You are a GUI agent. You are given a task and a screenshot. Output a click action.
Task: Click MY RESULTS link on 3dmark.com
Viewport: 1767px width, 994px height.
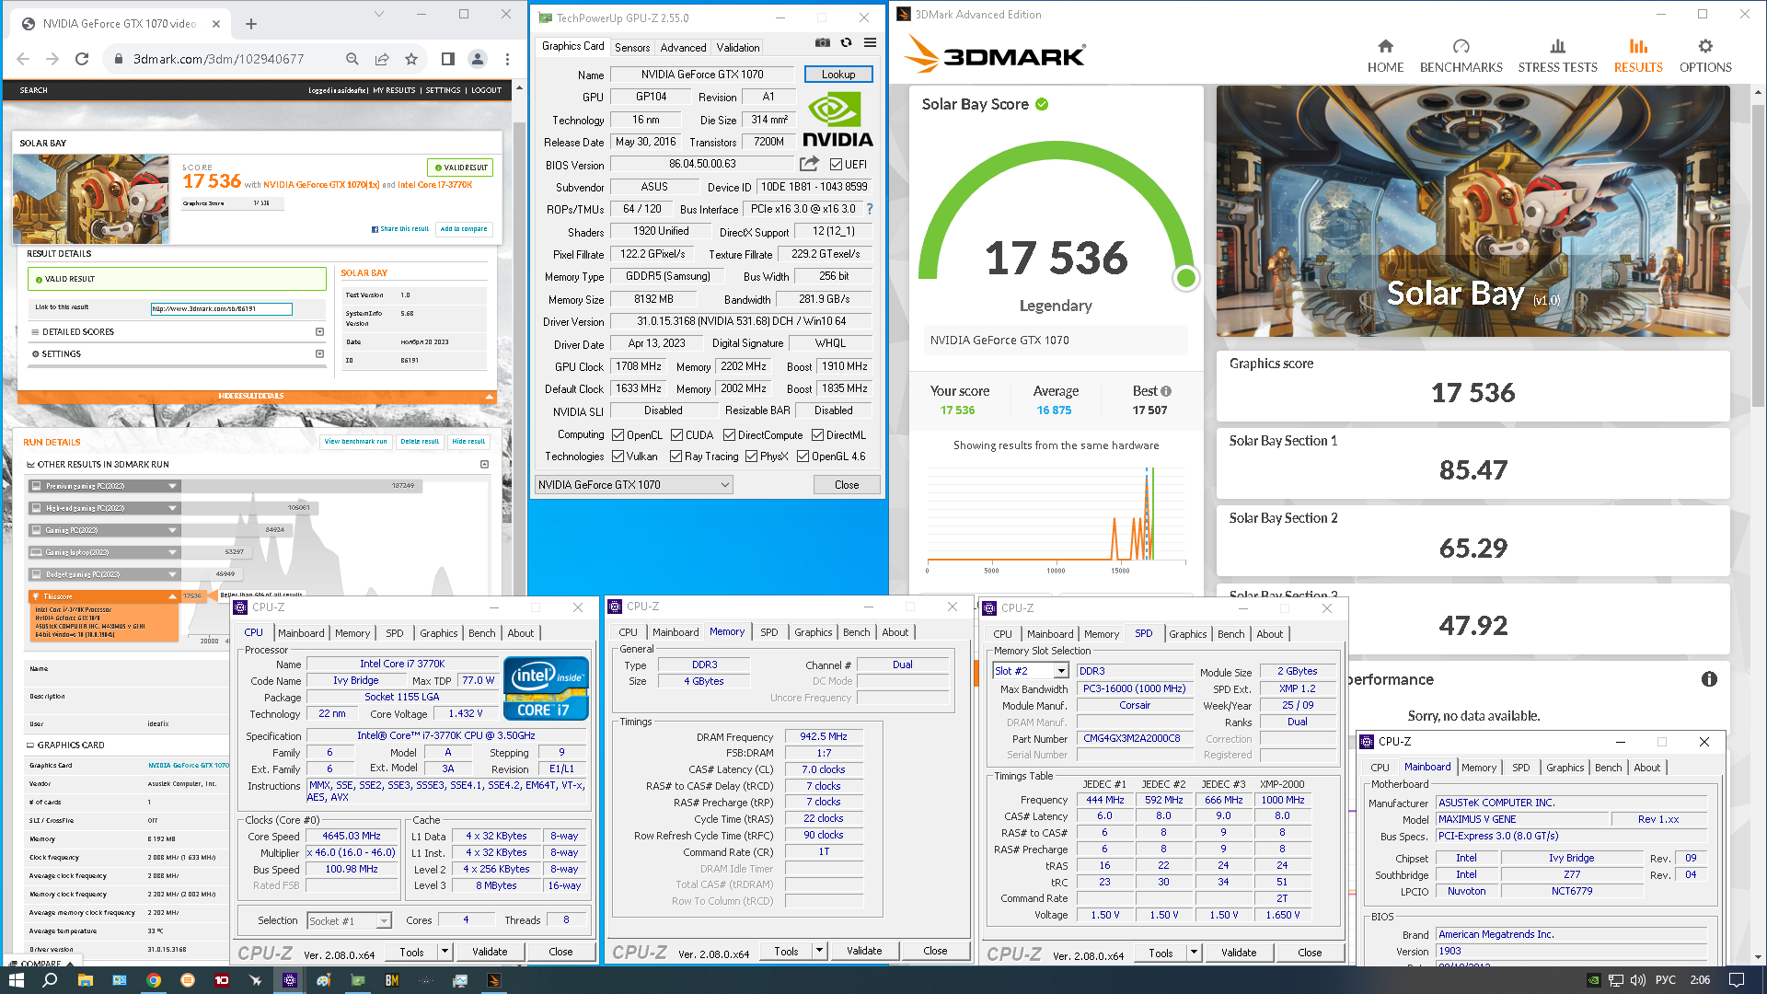click(x=394, y=90)
